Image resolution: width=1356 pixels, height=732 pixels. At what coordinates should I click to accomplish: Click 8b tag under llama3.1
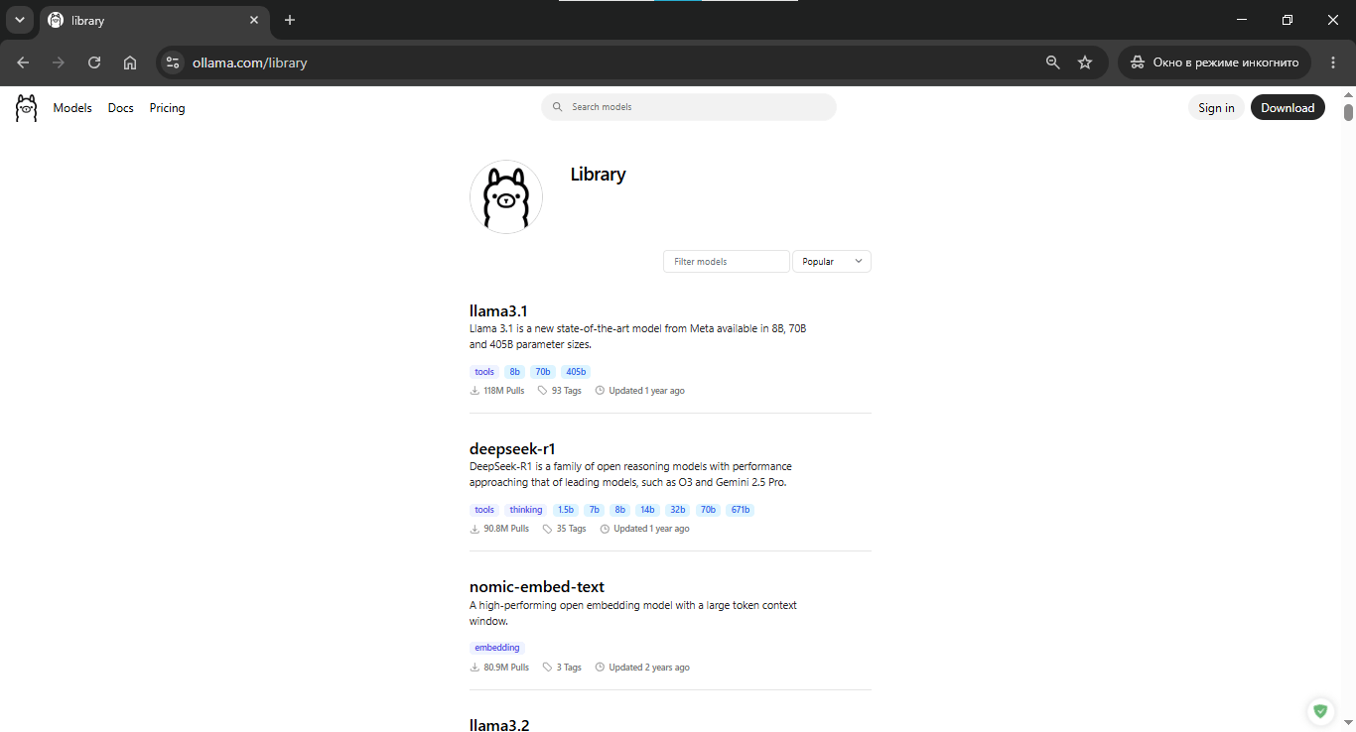pyautogui.click(x=514, y=372)
